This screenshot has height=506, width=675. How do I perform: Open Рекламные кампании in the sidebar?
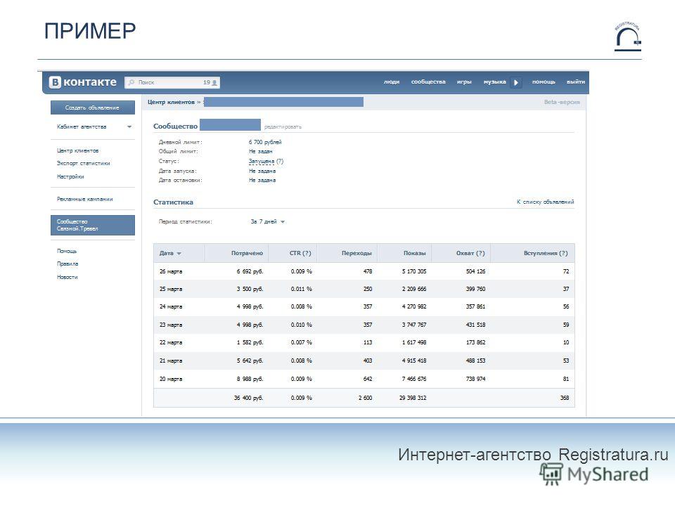85,199
